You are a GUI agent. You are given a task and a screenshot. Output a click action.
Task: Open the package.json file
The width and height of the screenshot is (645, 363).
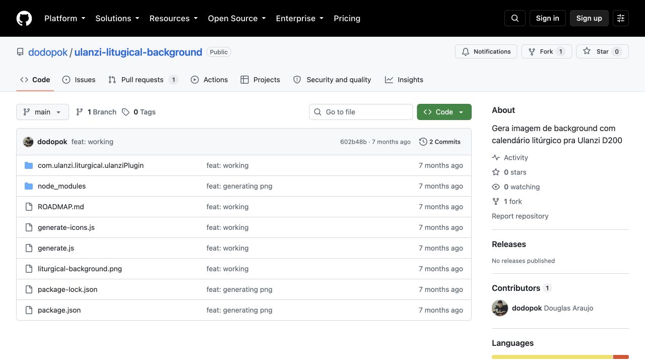pos(59,310)
